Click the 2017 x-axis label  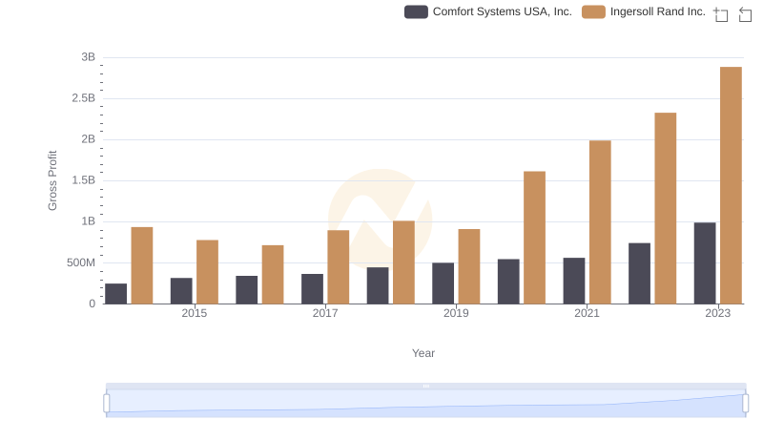pyautogui.click(x=325, y=313)
